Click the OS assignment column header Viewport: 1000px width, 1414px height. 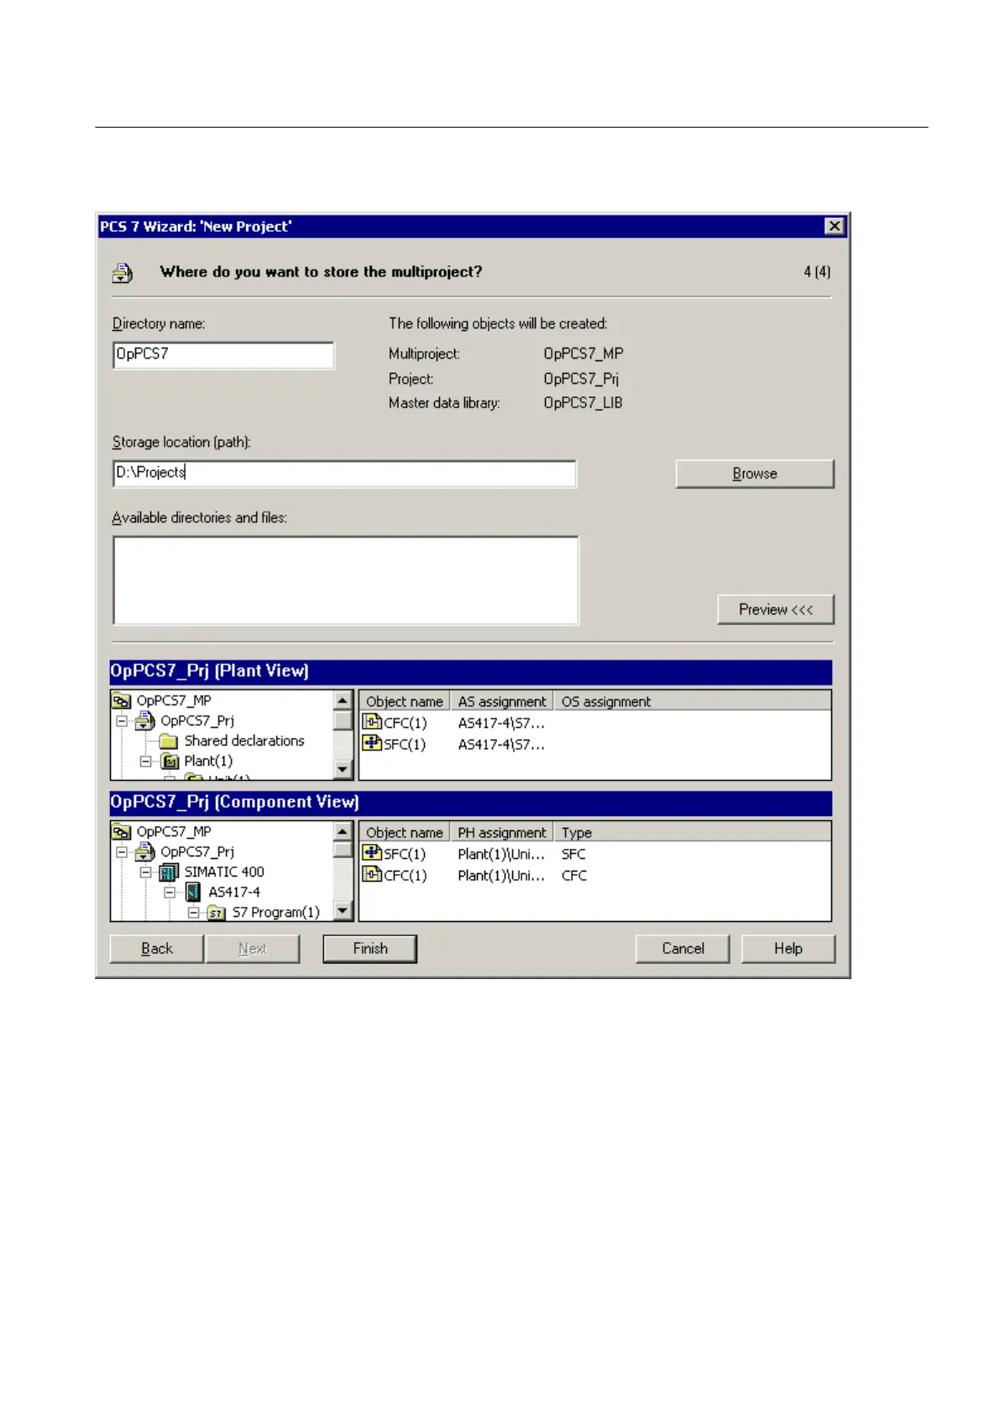[692, 701]
